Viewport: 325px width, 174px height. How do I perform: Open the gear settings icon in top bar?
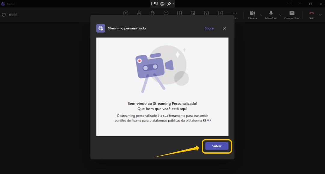[x=162, y=4]
